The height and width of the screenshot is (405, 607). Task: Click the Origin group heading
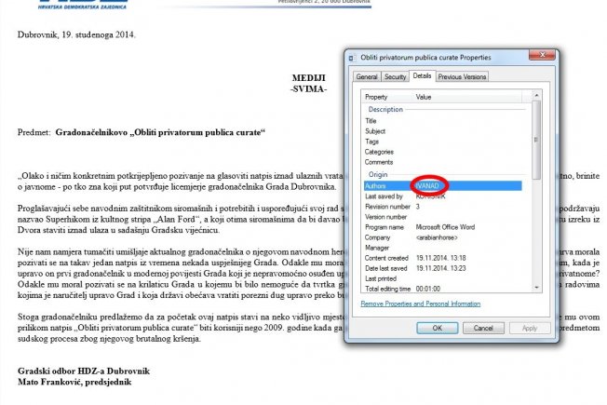[x=378, y=175]
